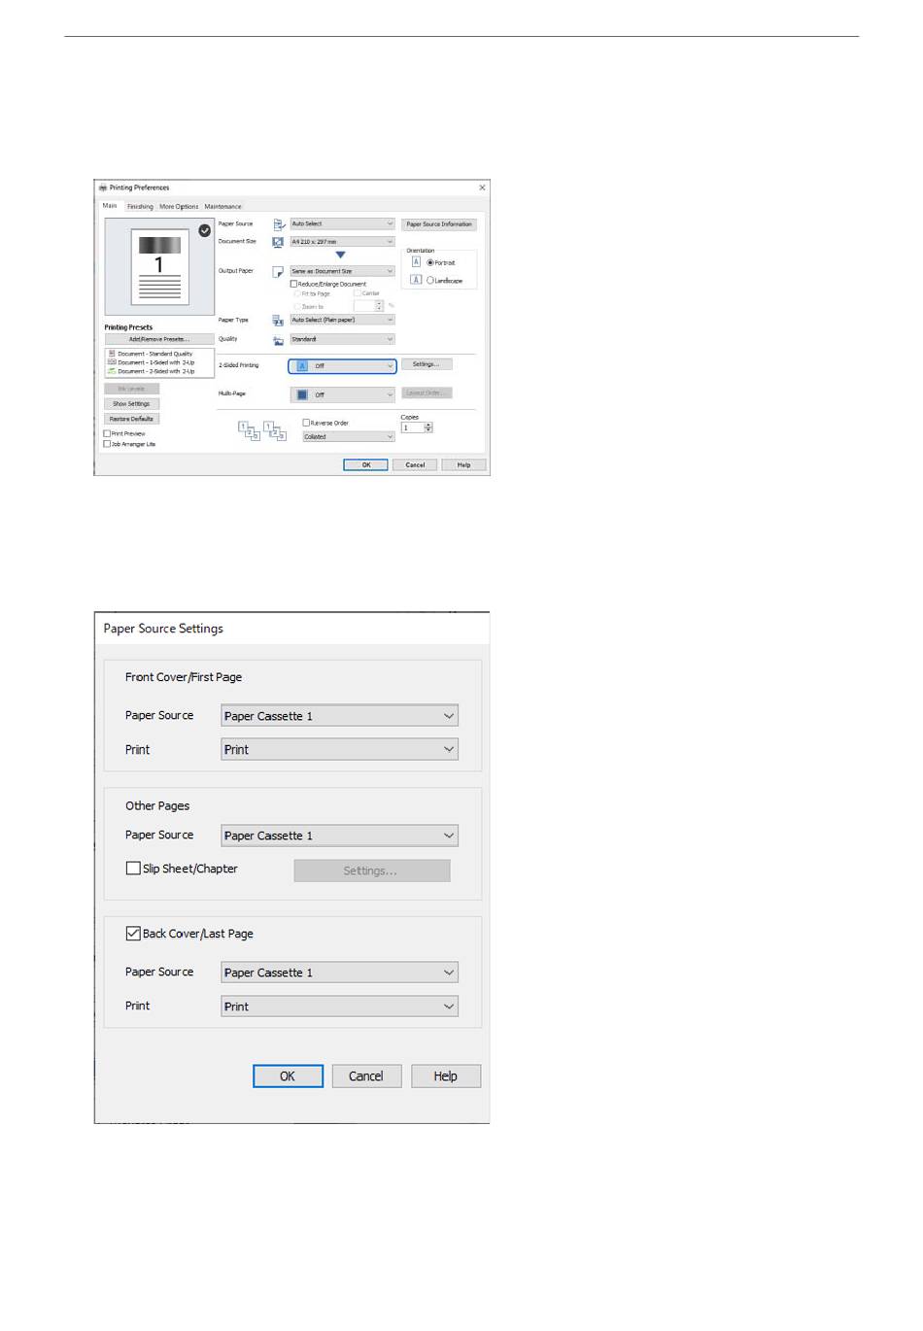Check the Job Arranger Lite checkbox

click(x=107, y=444)
